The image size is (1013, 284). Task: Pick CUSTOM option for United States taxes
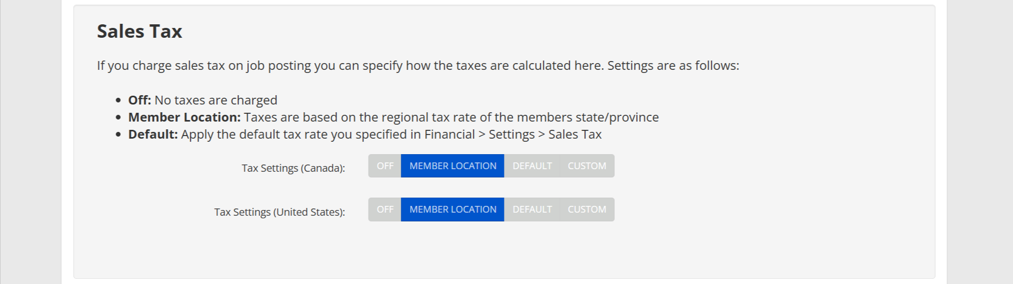(587, 210)
